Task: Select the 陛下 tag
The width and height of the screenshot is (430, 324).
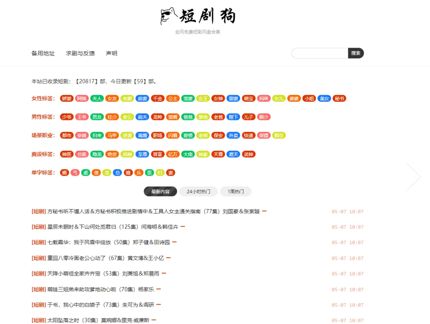Action: pyautogui.click(x=233, y=117)
